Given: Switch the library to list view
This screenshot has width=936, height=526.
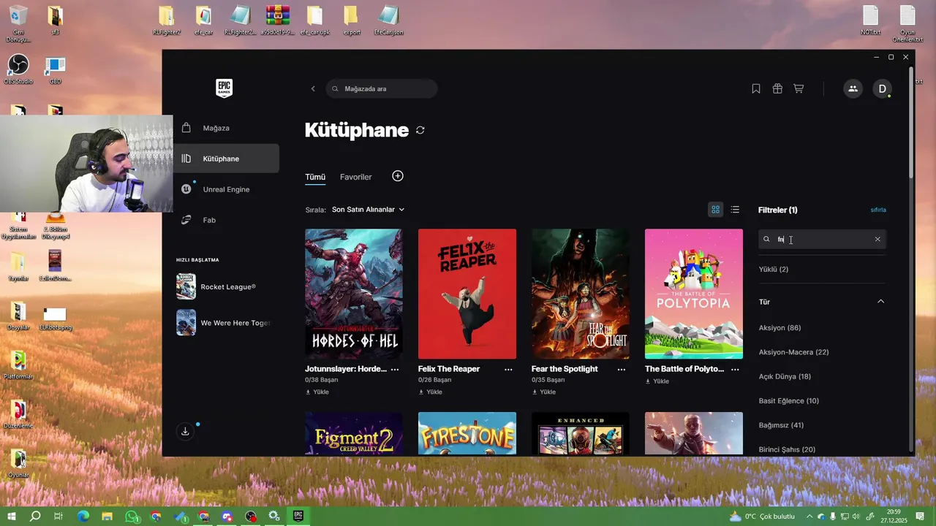Looking at the screenshot, I should click(x=735, y=210).
